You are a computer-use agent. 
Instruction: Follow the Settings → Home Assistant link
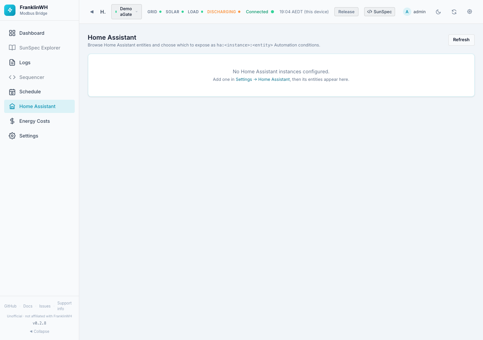point(263,79)
